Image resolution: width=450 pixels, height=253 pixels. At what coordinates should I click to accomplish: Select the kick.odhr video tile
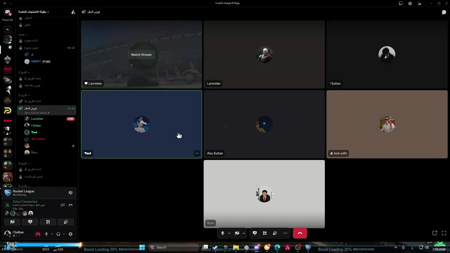click(387, 124)
